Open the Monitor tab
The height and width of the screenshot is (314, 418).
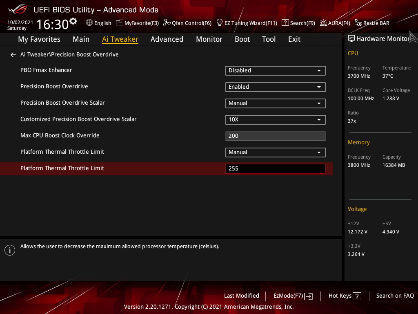tap(209, 39)
